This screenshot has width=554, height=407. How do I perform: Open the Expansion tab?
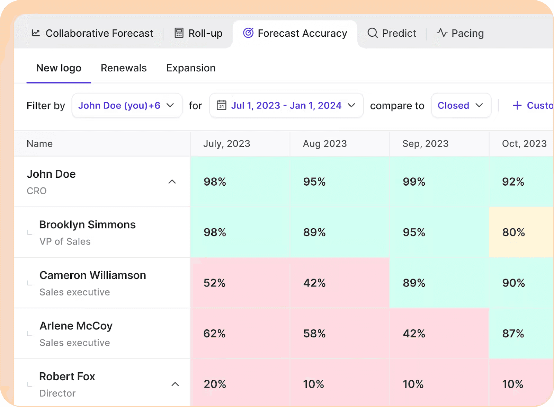[191, 68]
